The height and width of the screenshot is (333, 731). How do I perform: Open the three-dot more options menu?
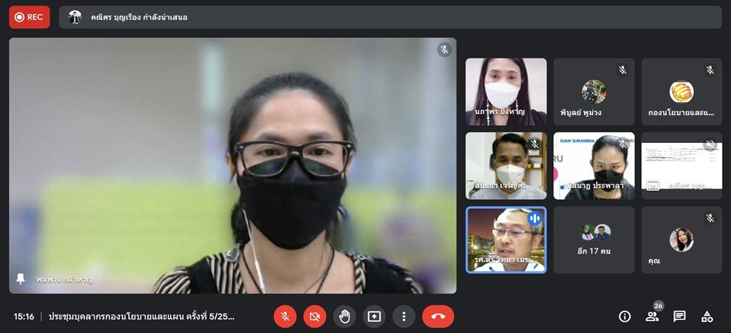tap(403, 317)
